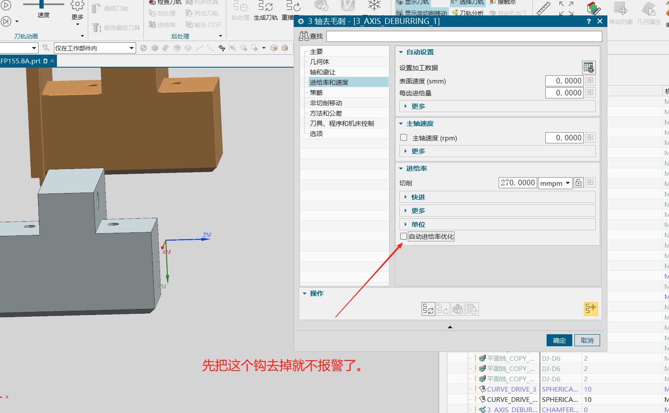Image resolution: width=669 pixels, height=413 pixels.
Task: Open the 仅在工作部件内 selection scope dropdown
Action: pyautogui.click(x=95, y=48)
